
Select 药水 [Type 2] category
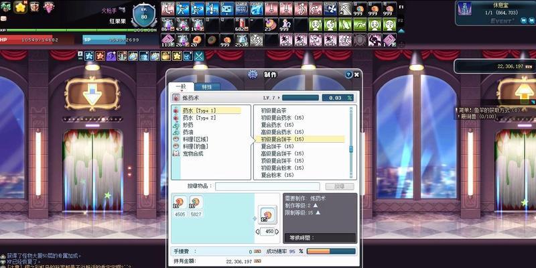199,118
